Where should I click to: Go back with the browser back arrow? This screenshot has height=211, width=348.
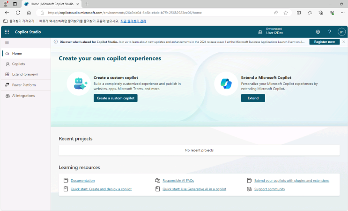7,13
